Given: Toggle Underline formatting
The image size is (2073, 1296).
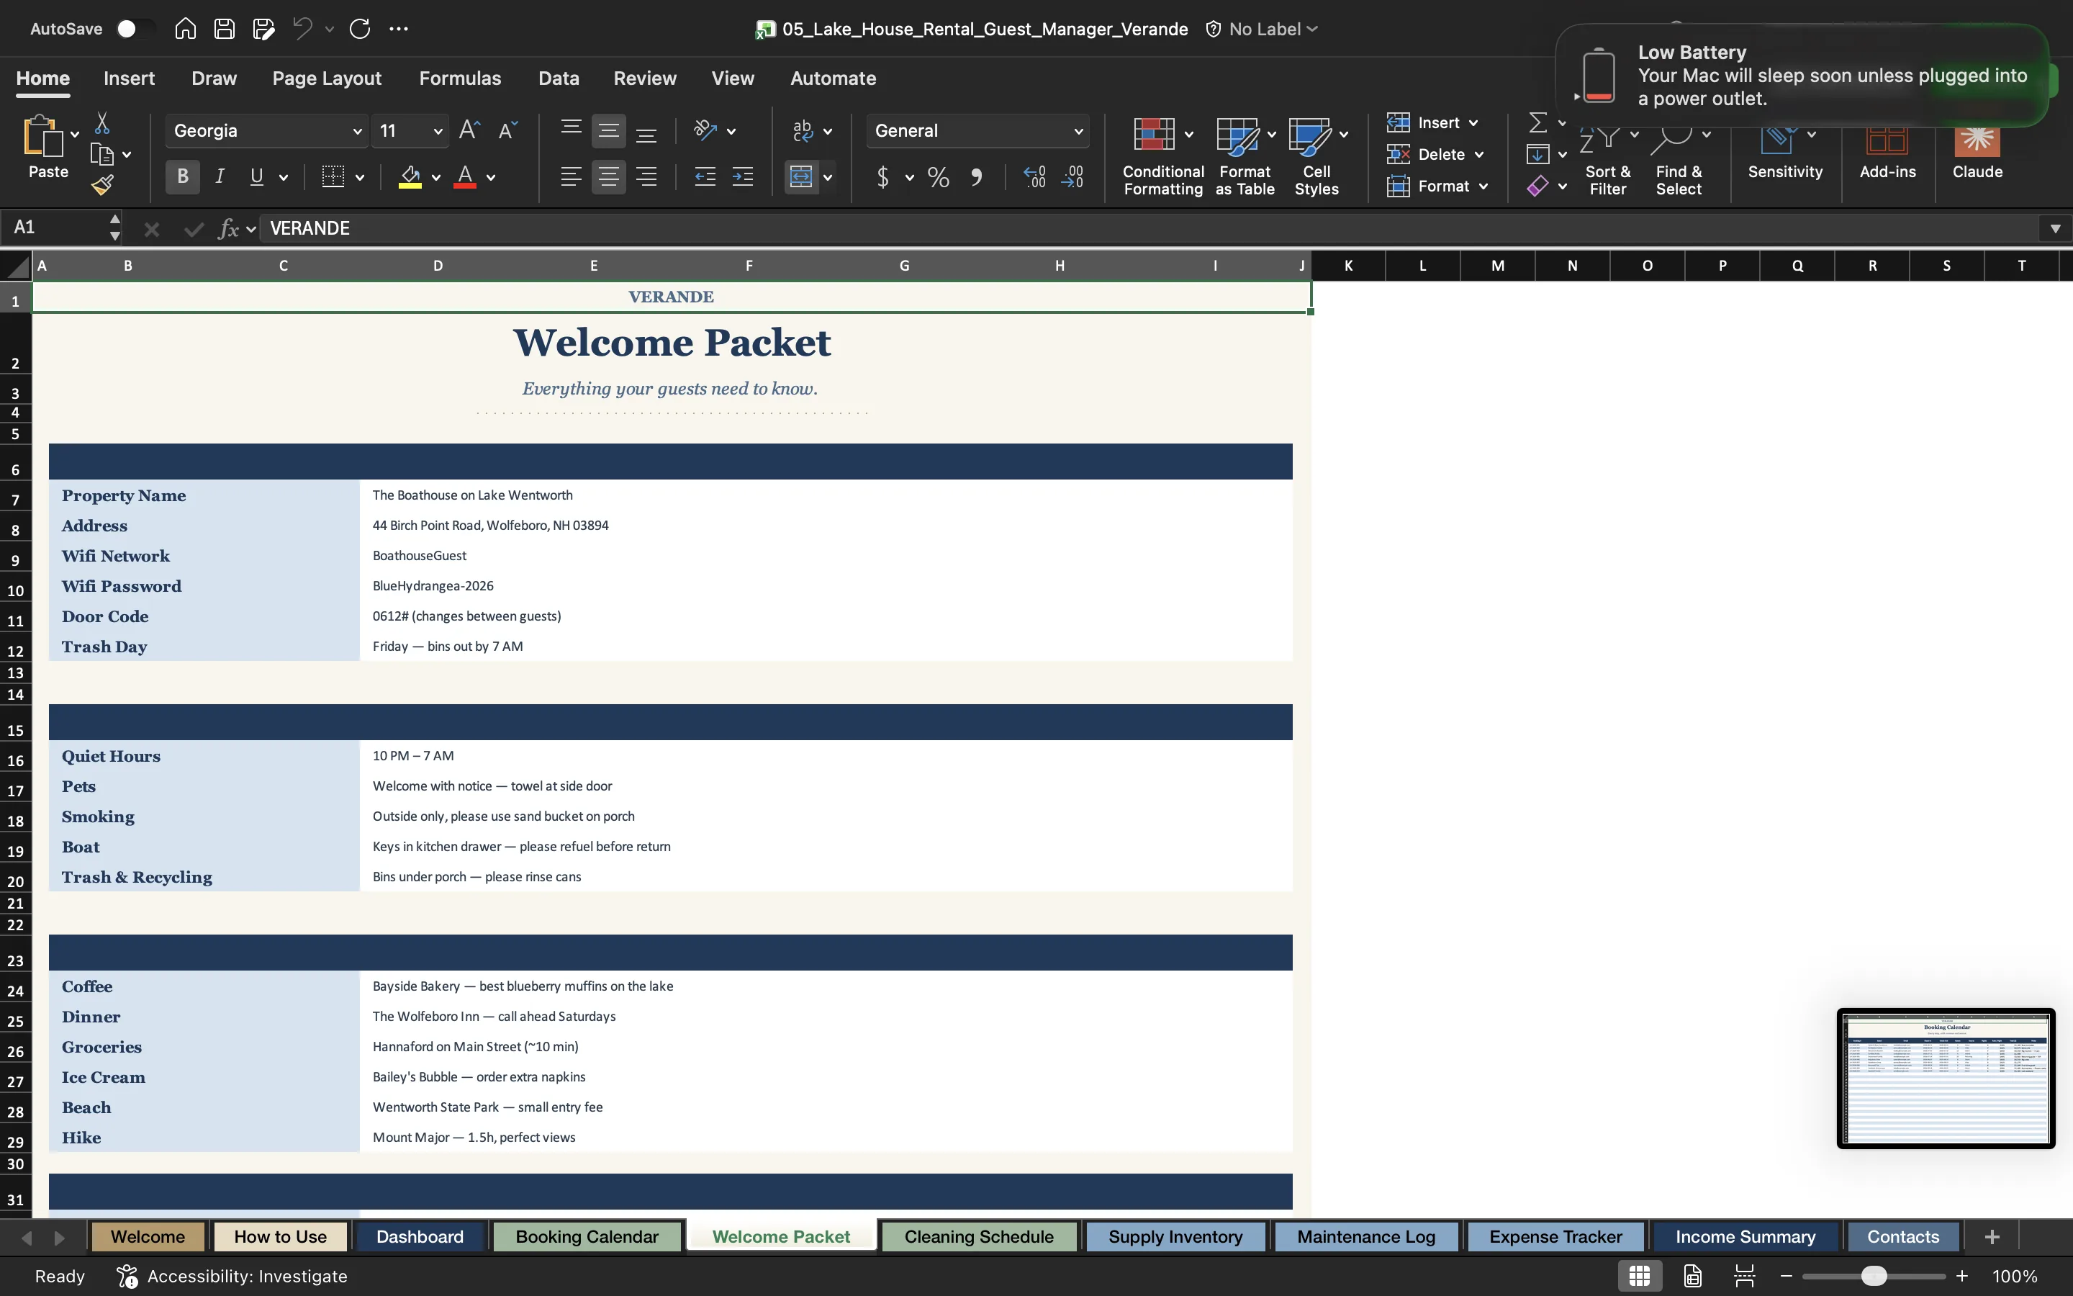Looking at the screenshot, I should [256, 176].
